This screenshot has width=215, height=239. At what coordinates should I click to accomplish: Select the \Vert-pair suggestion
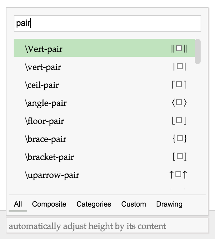pyautogui.click(x=104, y=48)
